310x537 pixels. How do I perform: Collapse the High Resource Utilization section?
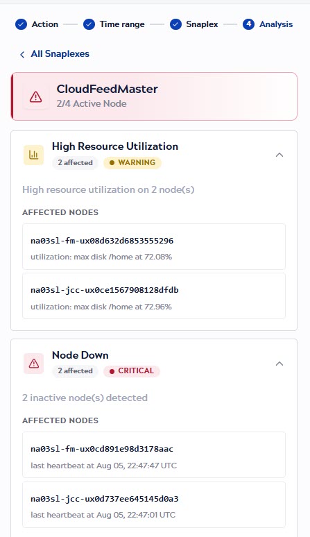coord(279,155)
